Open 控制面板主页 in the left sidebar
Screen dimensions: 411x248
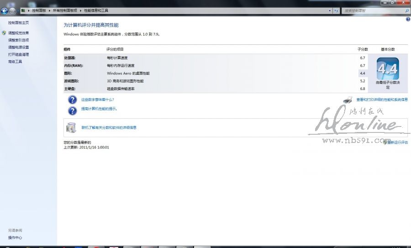[18, 22]
